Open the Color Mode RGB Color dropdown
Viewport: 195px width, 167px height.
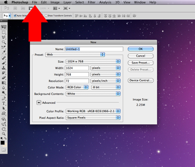click(x=77, y=87)
